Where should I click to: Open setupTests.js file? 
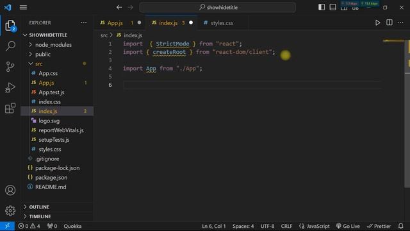click(x=57, y=140)
